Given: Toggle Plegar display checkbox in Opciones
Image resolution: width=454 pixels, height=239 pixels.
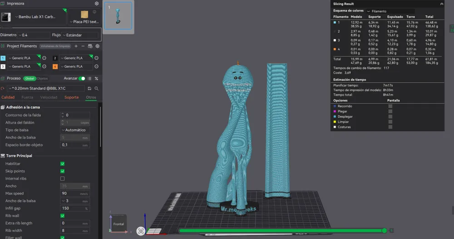Looking at the screenshot, I should (x=390, y=111).
